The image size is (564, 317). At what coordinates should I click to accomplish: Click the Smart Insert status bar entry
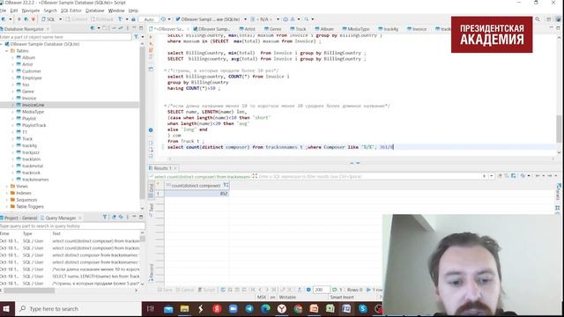[x=342, y=298]
